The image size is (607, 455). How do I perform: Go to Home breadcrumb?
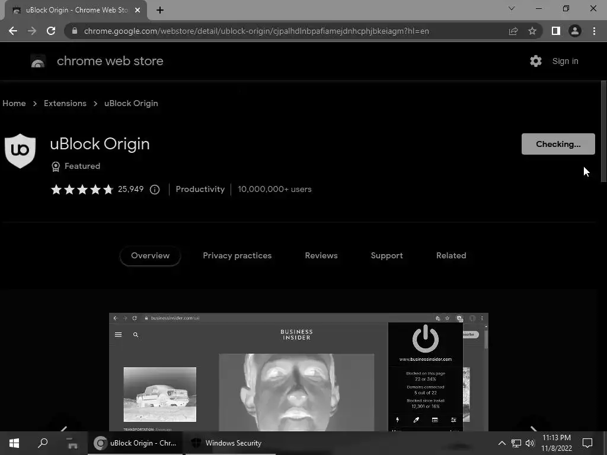14,103
